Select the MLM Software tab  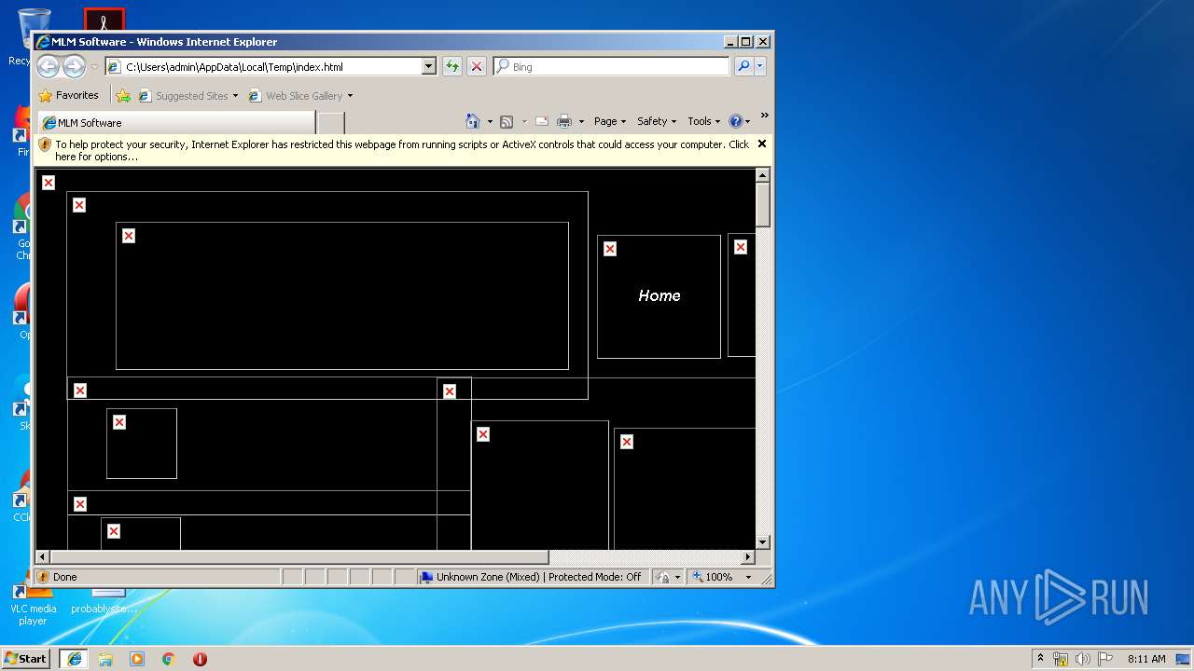(x=175, y=122)
